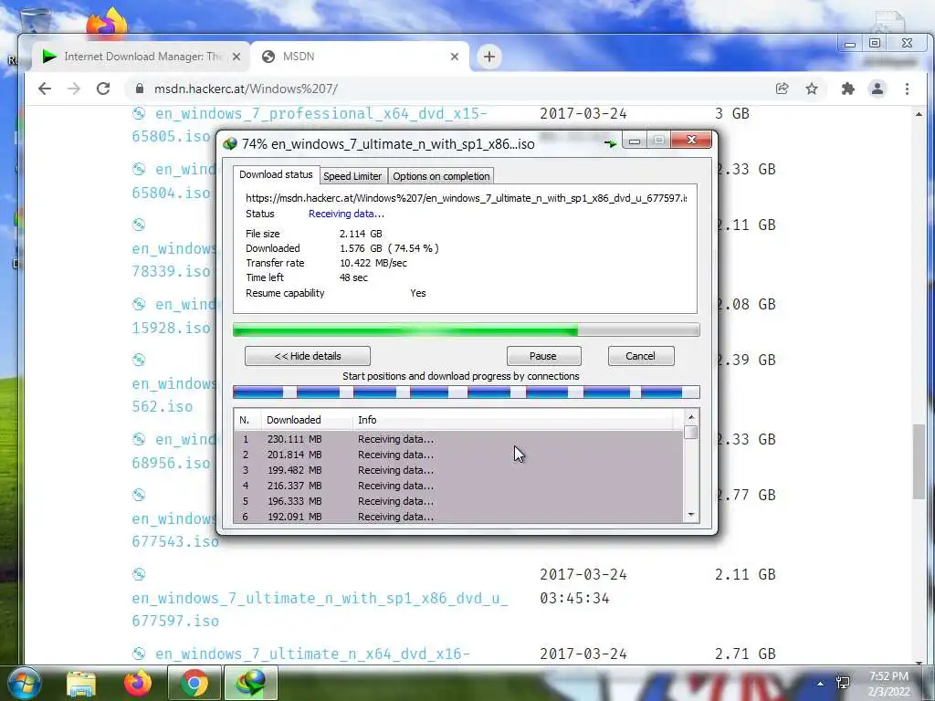This screenshot has height=701, width=935.
Task: Click disc icon beside ultimate_n_x64 file
Action: click(139, 654)
